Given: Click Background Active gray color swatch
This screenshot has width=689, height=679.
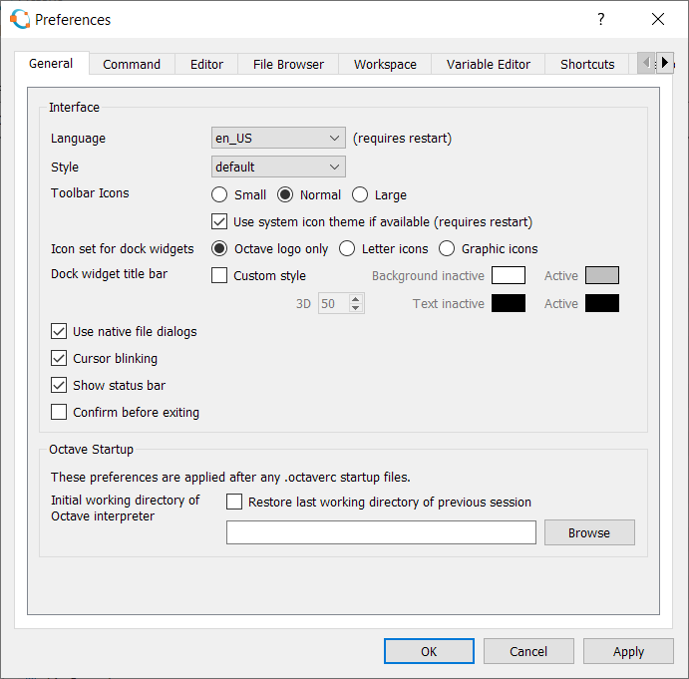Looking at the screenshot, I should (602, 275).
